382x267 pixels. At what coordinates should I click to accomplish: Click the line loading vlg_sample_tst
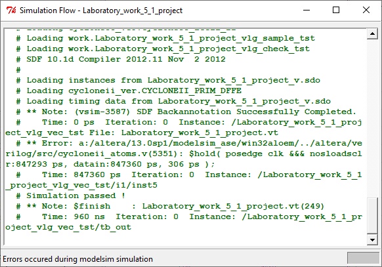(x=165, y=38)
